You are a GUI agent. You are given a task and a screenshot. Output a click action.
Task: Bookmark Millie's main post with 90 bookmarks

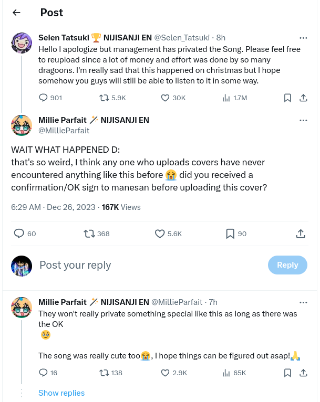pyautogui.click(x=230, y=234)
